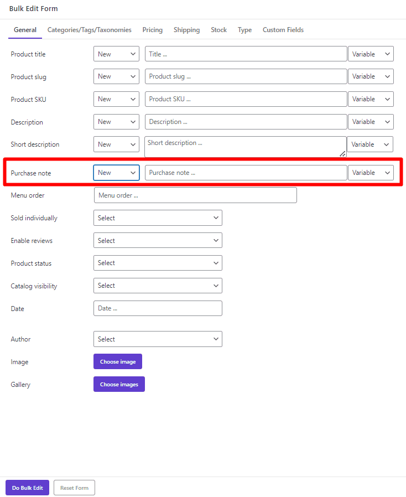Open the Catalog visibility select menu
The height and width of the screenshot is (497, 406).
pos(158,286)
